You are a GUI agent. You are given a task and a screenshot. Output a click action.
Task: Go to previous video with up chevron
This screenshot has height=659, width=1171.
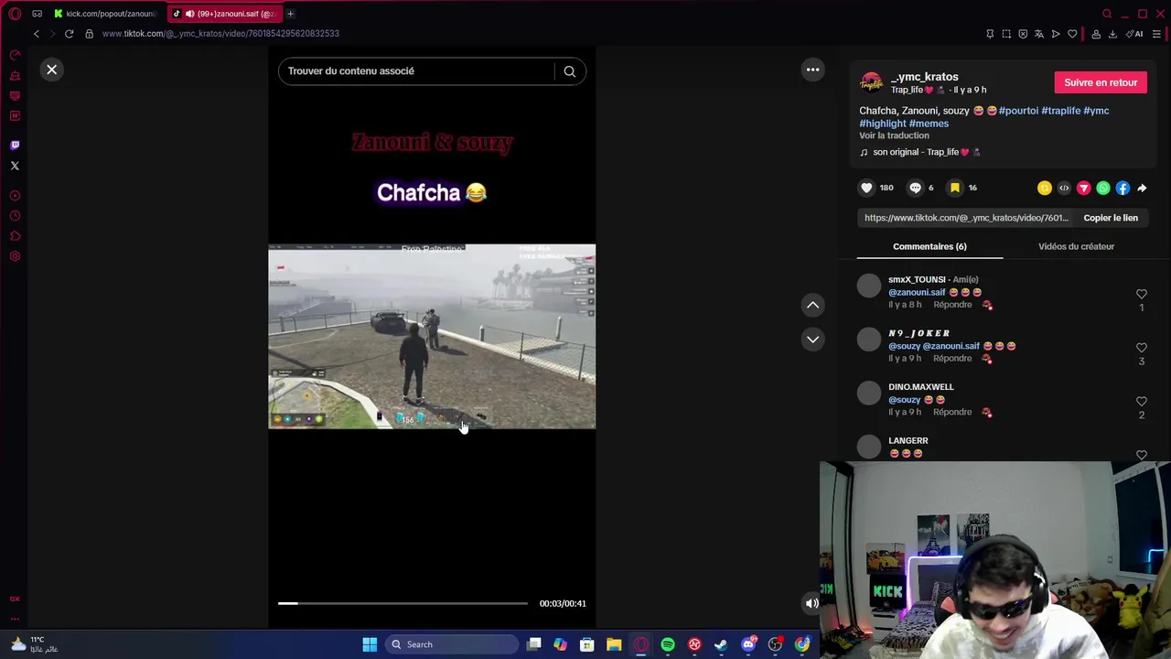click(x=812, y=305)
